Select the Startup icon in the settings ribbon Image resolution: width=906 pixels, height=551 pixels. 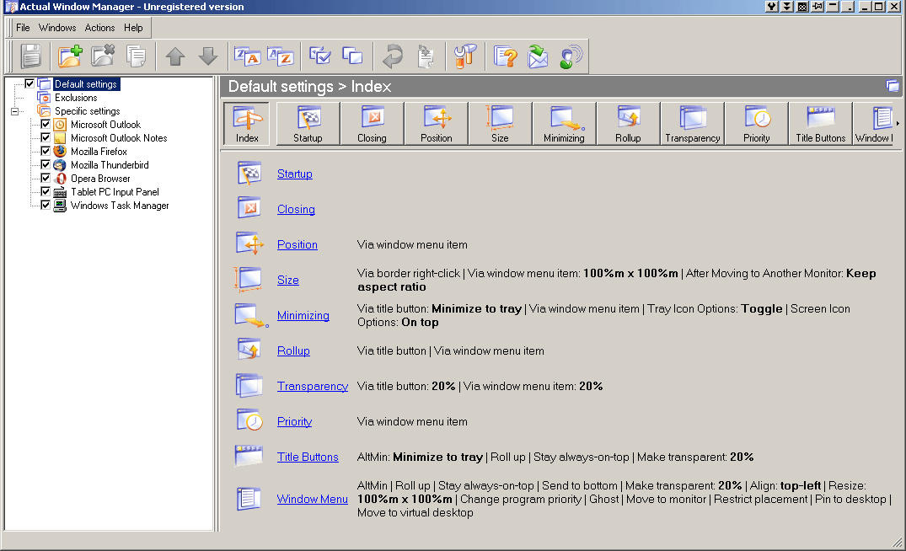pyautogui.click(x=308, y=123)
